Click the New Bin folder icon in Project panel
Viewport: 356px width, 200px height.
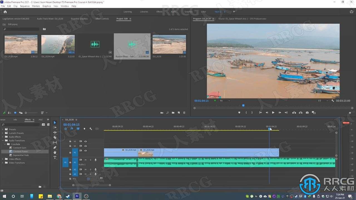pyautogui.click(x=173, y=113)
